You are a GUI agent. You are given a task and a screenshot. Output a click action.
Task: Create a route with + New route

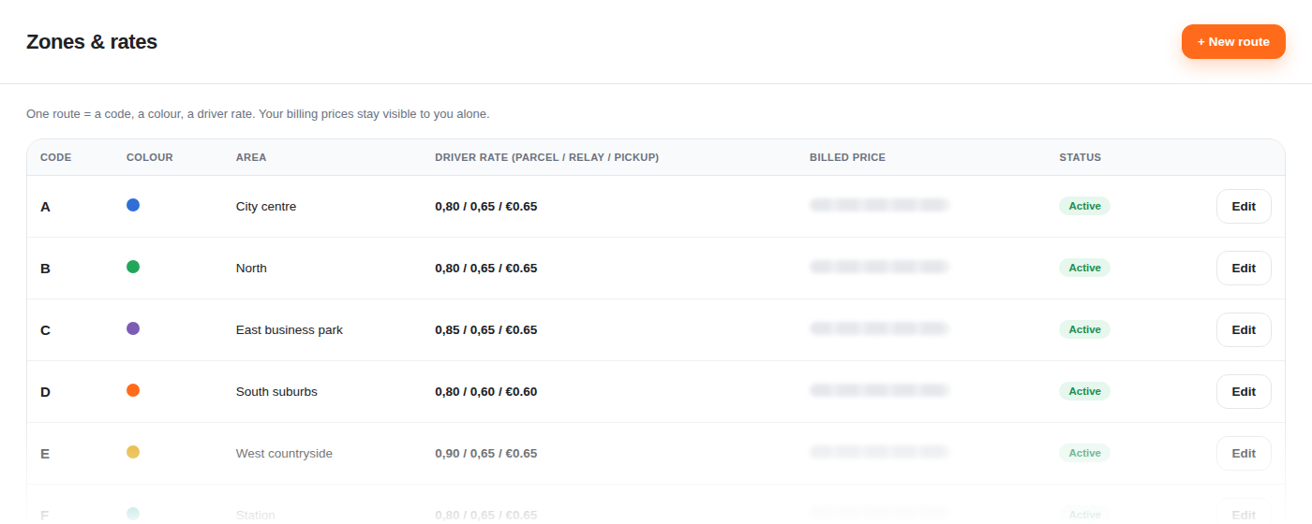1233,42
